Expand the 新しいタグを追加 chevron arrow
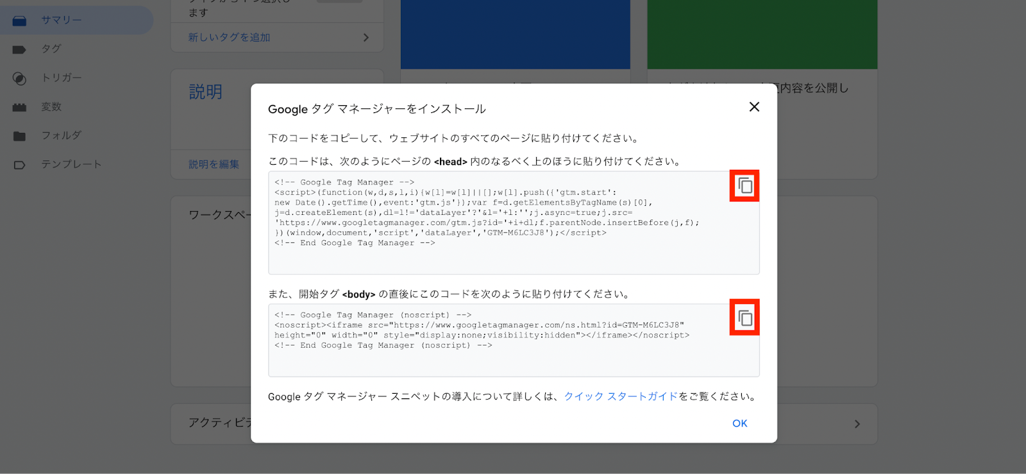The height and width of the screenshot is (474, 1026). [366, 37]
